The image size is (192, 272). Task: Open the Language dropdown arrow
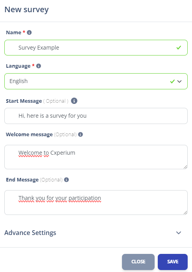coord(179,81)
